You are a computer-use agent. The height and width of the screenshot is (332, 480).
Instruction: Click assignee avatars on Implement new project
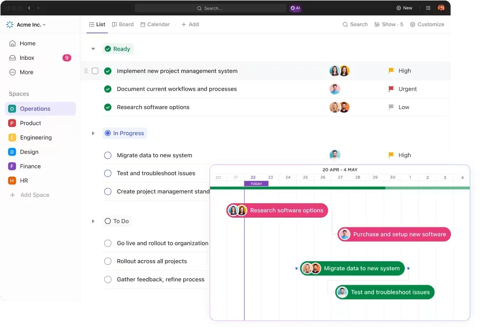(x=339, y=71)
